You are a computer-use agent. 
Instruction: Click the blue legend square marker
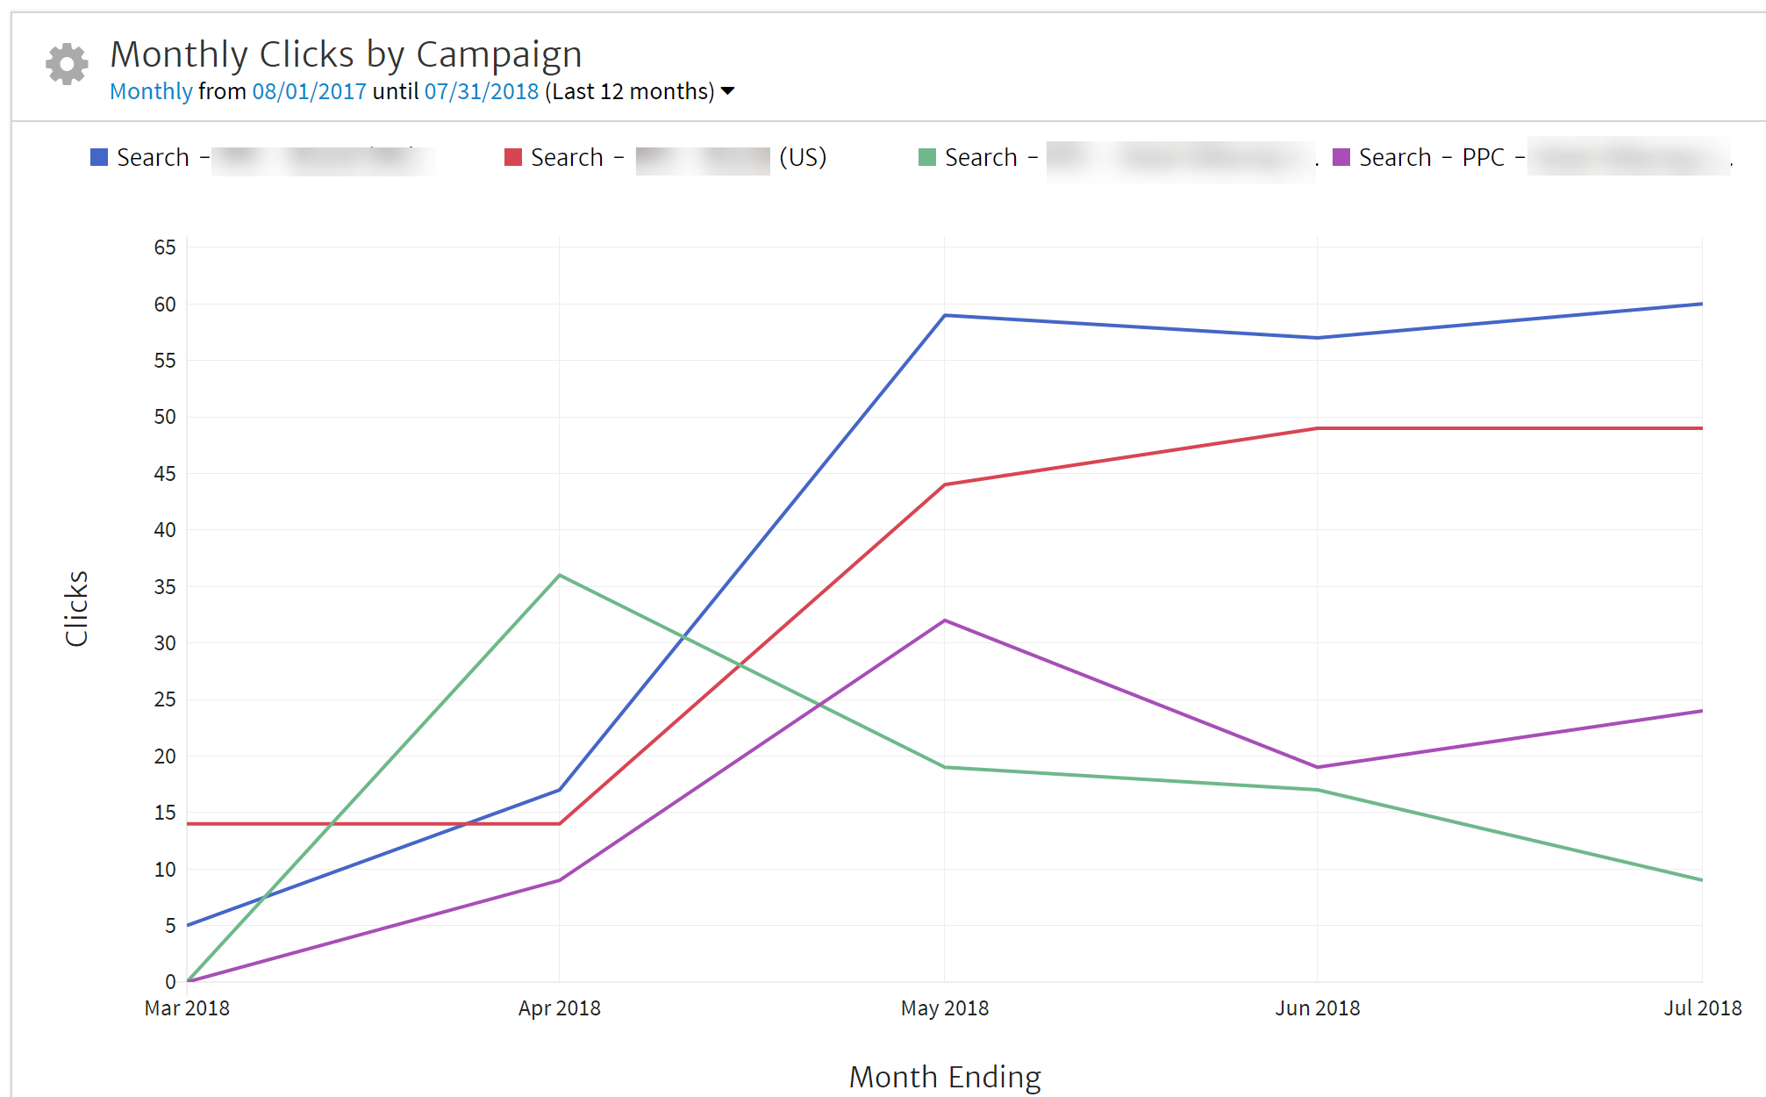(99, 157)
